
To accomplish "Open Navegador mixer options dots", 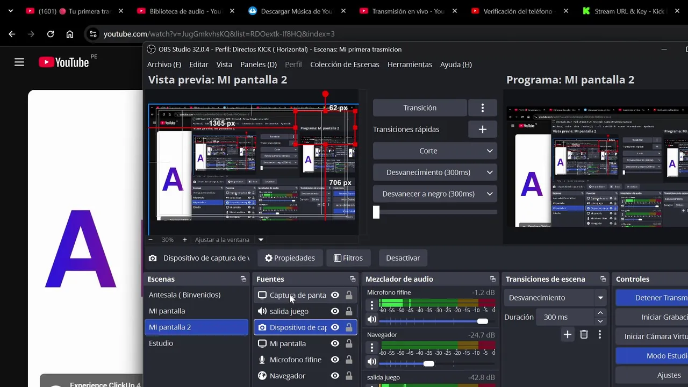I will tap(372, 348).
